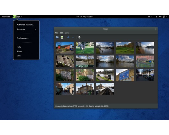Click the save project toolbar icon

62,37
